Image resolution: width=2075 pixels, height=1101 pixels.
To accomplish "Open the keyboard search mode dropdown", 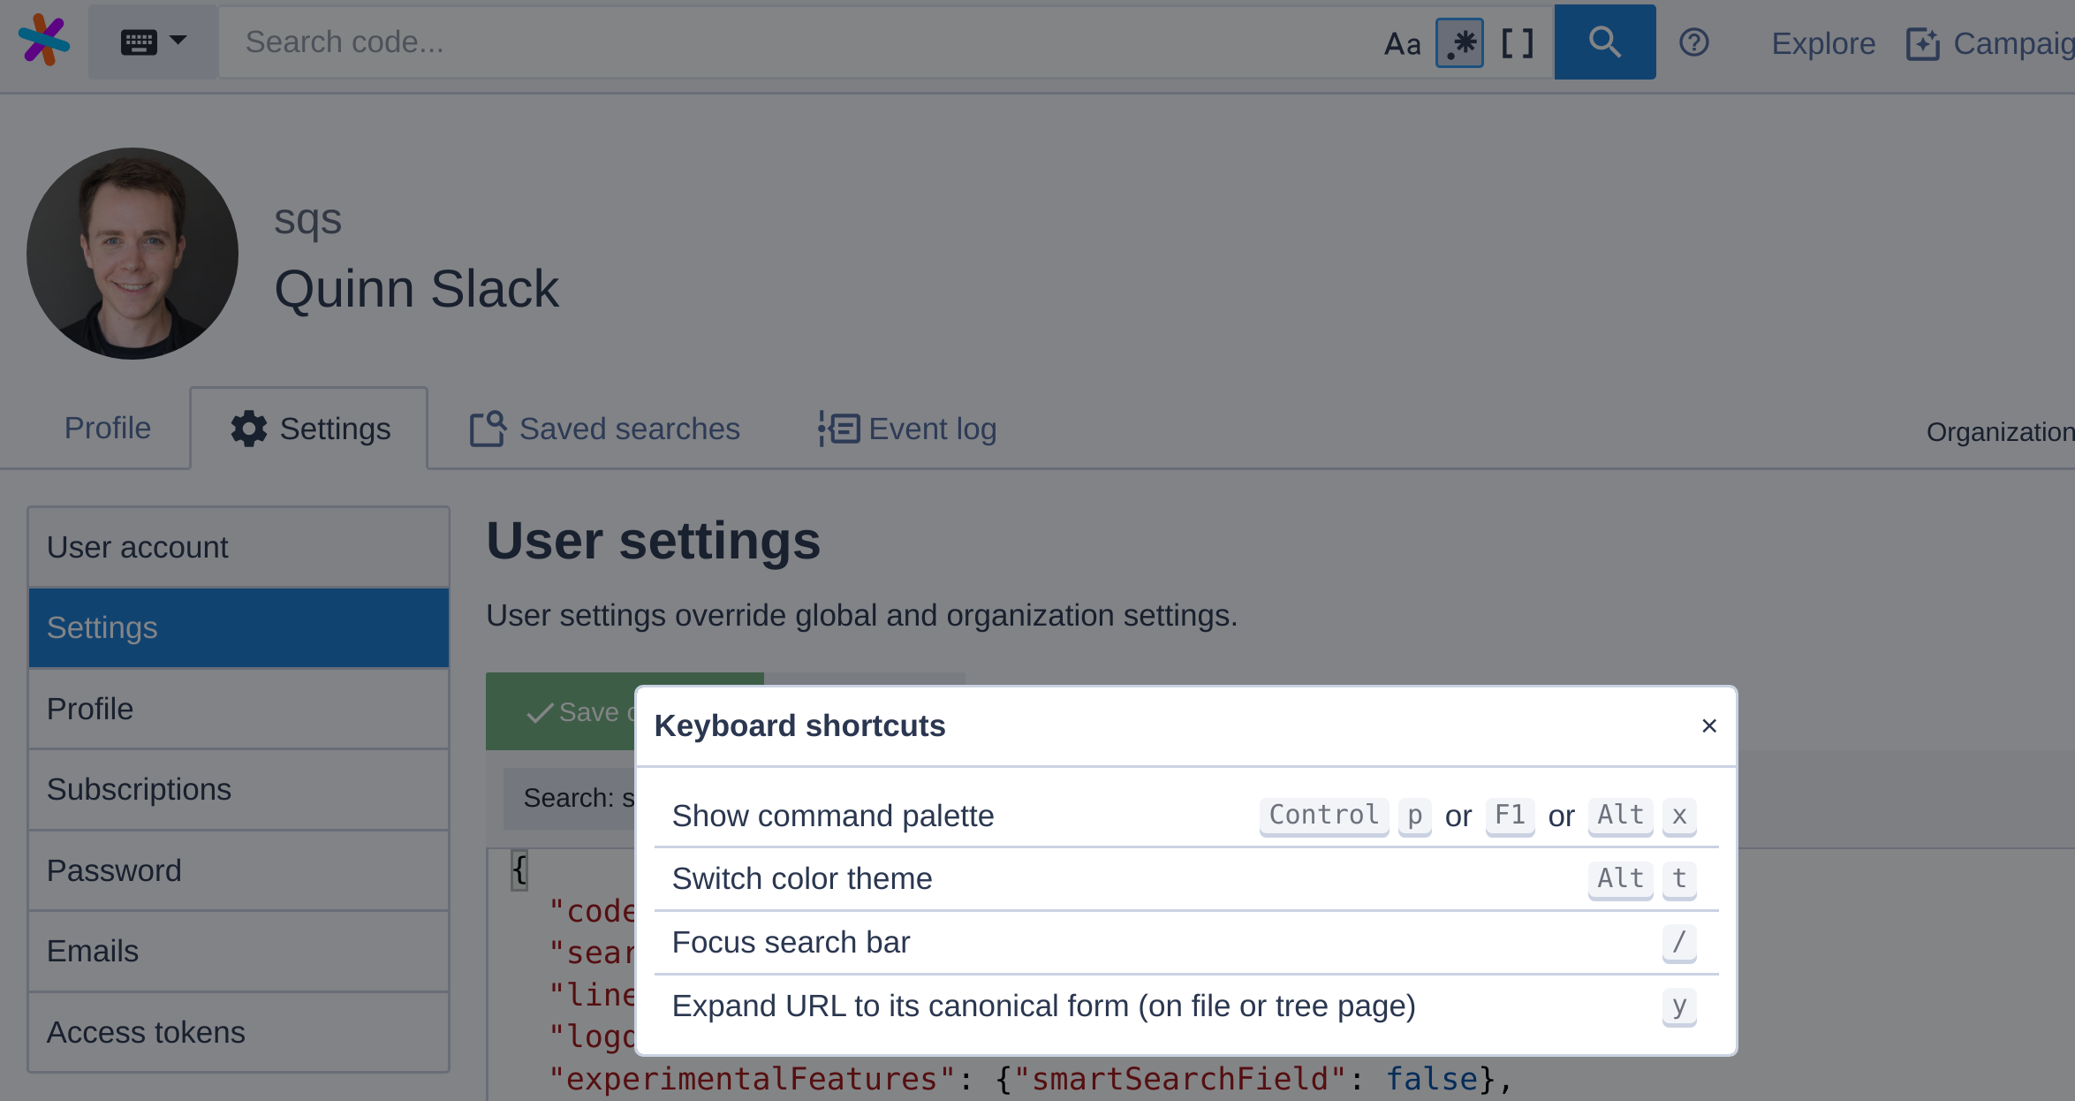I will (153, 42).
